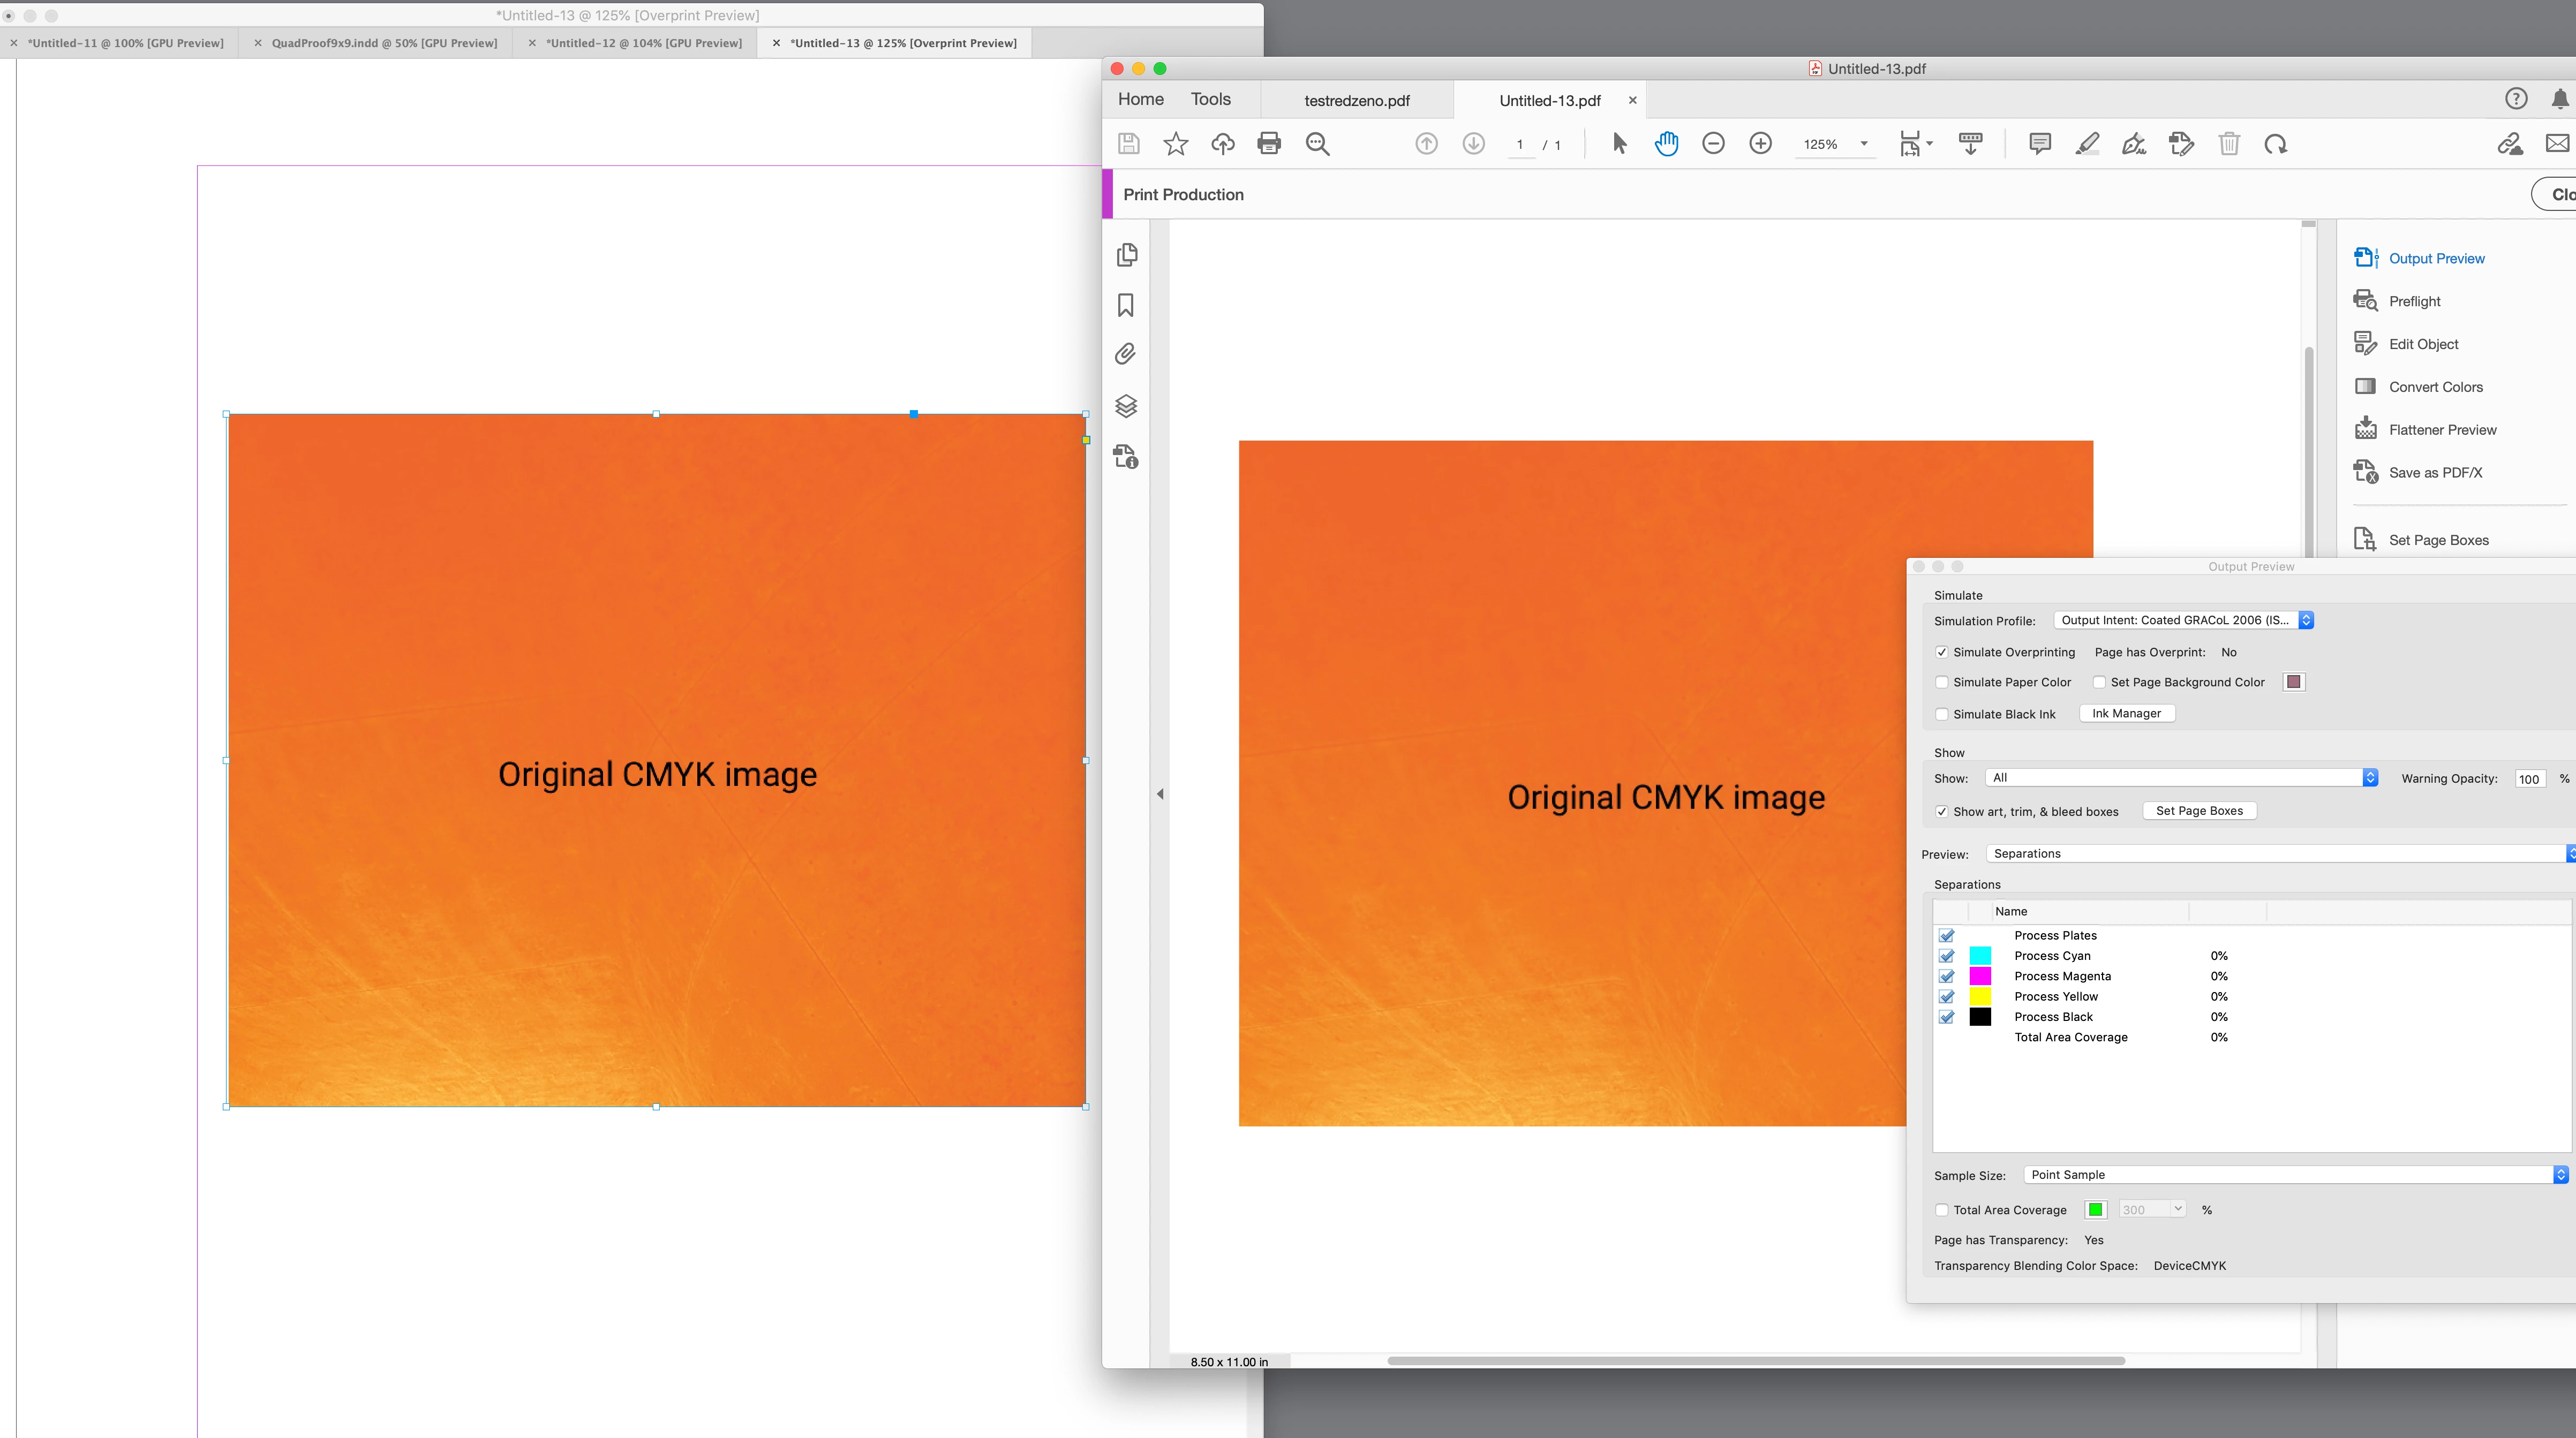Viewport: 2576px width, 1438px height.
Task: Click the printer icon in Acrobat toolbar
Action: [x=1269, y=144]
